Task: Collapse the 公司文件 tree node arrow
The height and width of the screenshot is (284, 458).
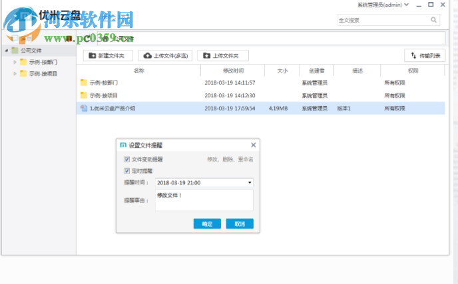Action: (7, 51)
